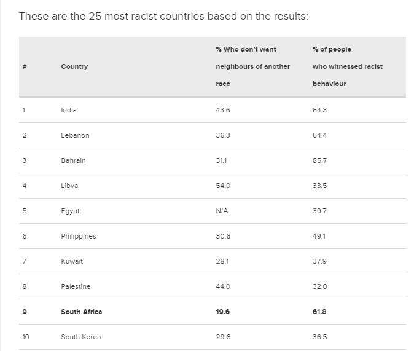Select the Lebanon country cell

click(x=75, y=135)
